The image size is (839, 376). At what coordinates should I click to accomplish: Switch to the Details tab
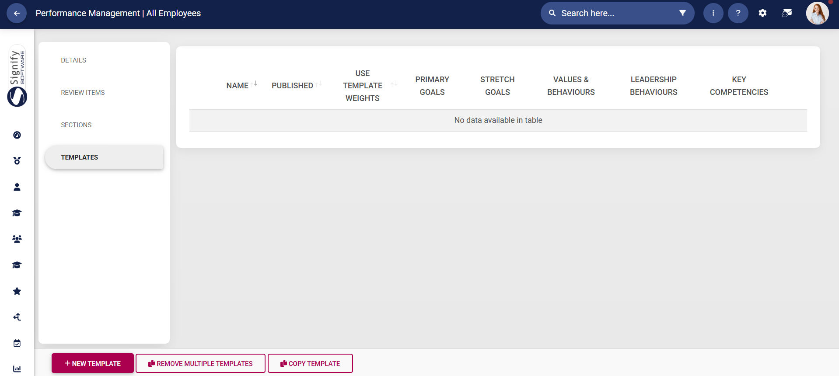pyautogui.click(x=73, y=60)
